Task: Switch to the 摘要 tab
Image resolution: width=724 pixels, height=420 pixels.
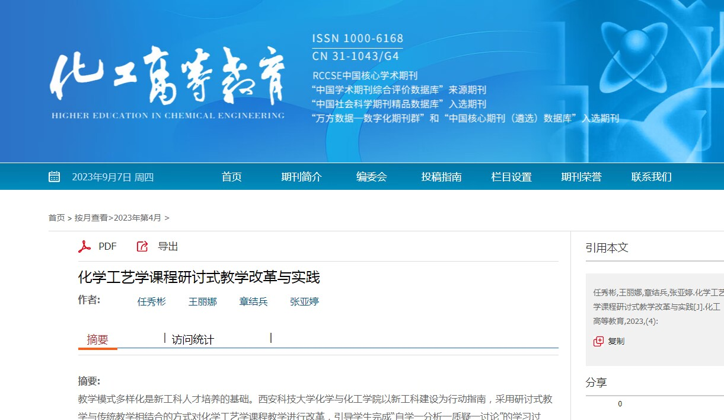Action: tap(98, 340)
